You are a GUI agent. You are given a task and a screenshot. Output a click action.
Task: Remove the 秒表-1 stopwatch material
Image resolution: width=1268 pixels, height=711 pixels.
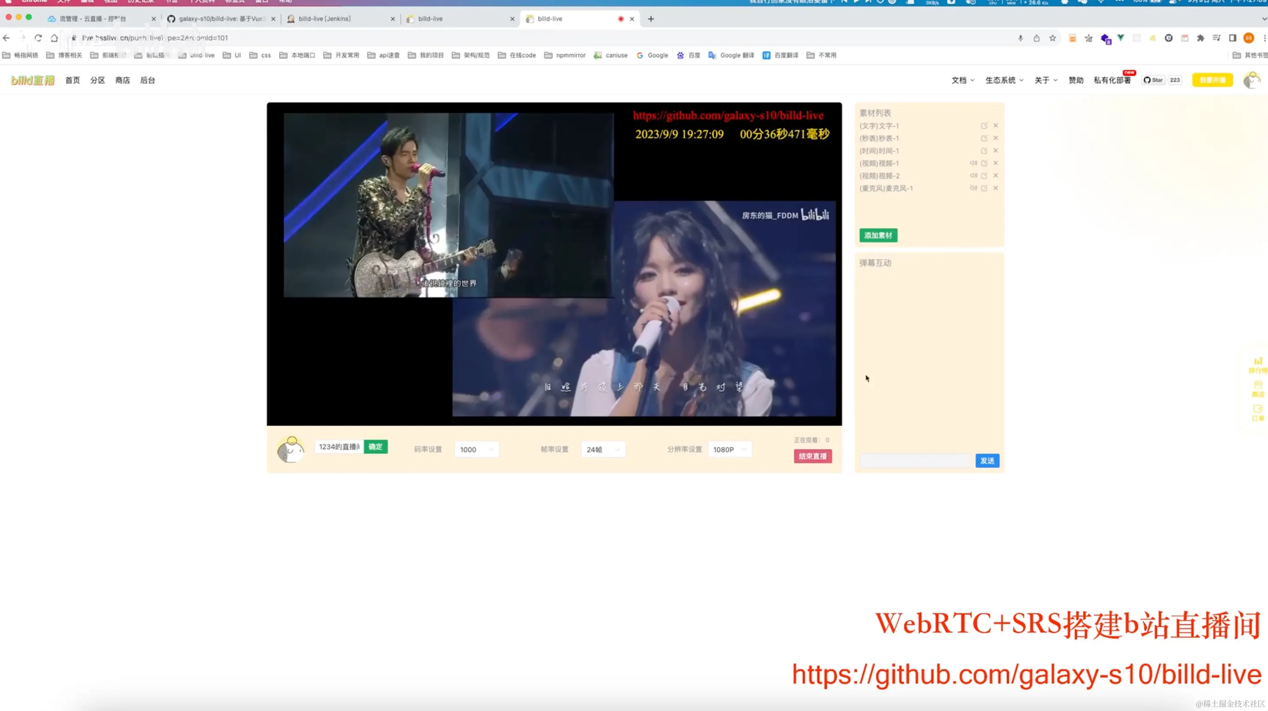coord(995,138)
